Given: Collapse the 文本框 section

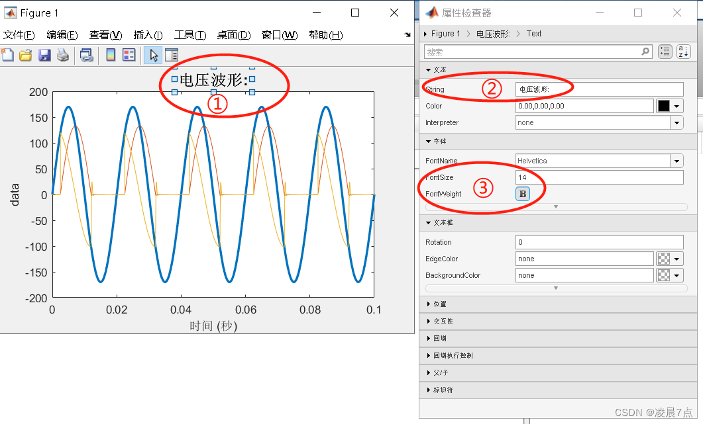Looking at the screenshot, I should tap(428, 222).
